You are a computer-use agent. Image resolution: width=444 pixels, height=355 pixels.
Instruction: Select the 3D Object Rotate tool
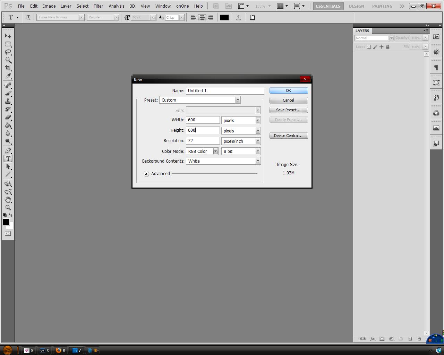pos(8,184)
